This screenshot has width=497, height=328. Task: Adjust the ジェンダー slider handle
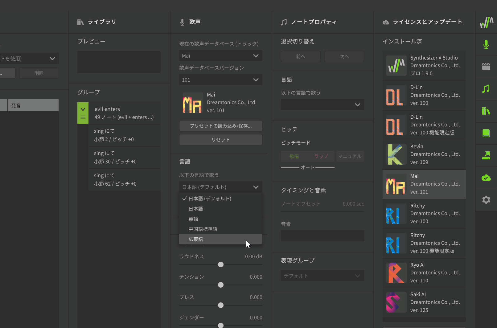pyautogui.click(x=221, y=325)
